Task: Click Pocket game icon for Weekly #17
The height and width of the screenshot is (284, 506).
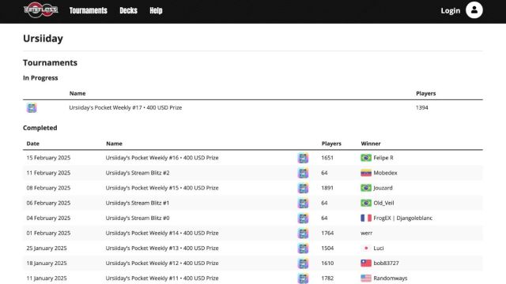Action: pos(32,107)
